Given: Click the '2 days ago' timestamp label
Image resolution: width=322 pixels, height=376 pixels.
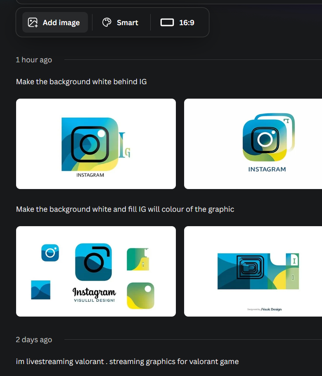Looking at the screenshot, I should point(34,340).
